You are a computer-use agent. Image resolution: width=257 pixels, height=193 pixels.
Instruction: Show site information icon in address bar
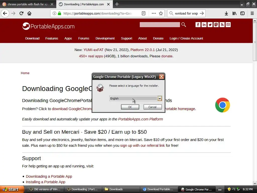click(54, 13)
